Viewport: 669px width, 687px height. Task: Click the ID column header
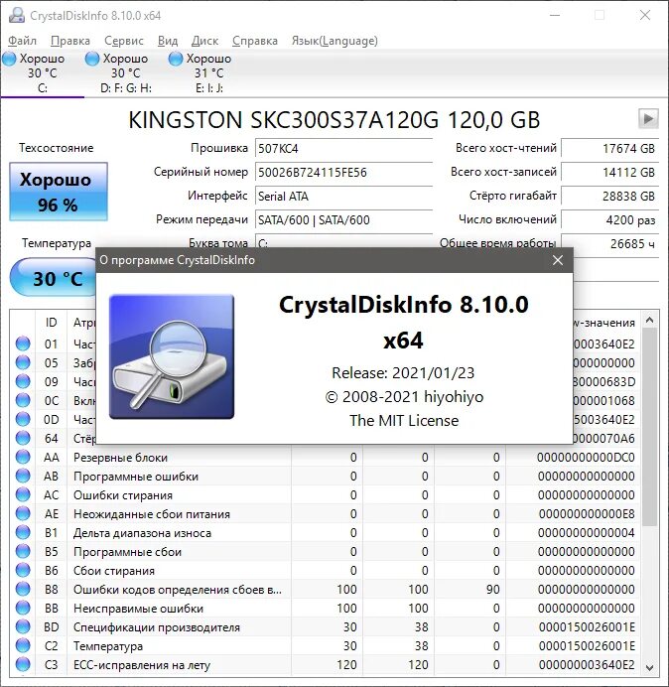51,323
